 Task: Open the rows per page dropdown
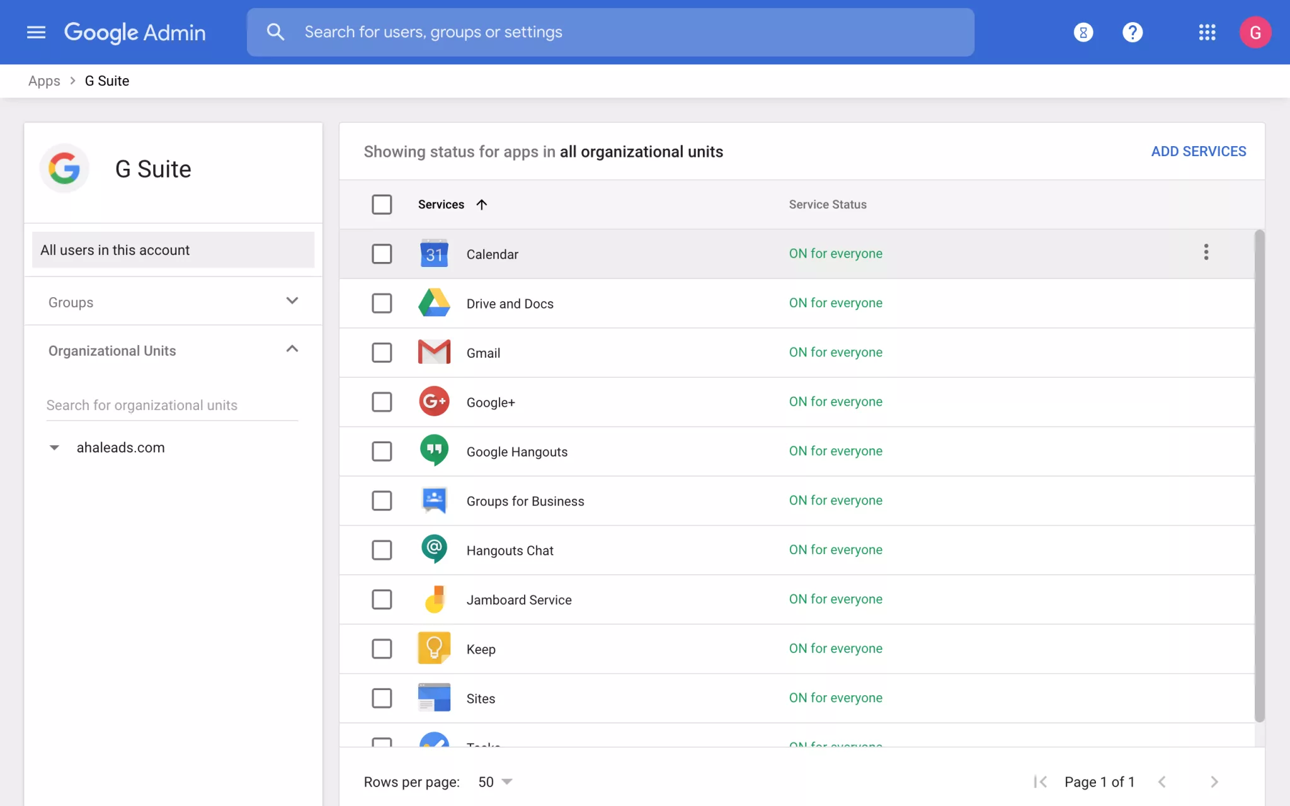pyautogui.click(x=495, y=781)
